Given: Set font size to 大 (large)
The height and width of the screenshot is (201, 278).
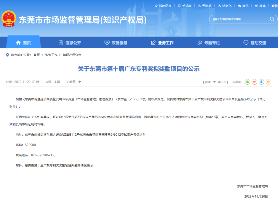Looking at the screenshot, I should 214,82.
